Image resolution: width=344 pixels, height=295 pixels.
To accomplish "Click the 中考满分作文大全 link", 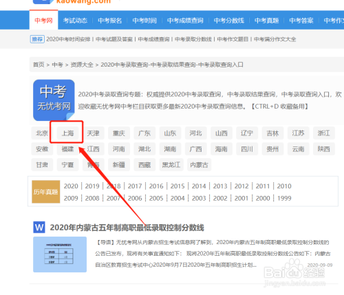I will (x=275, y=39).
